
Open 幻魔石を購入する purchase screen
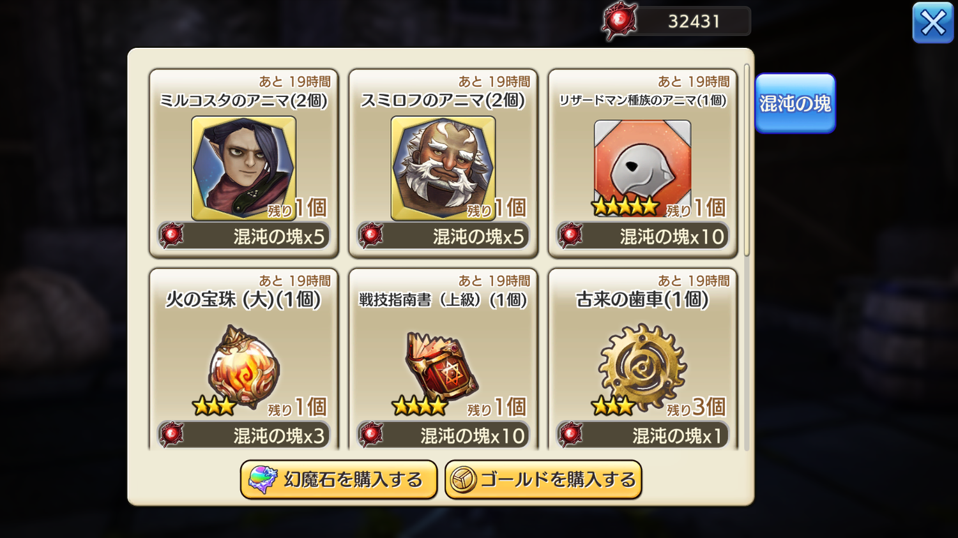(338, 479)
